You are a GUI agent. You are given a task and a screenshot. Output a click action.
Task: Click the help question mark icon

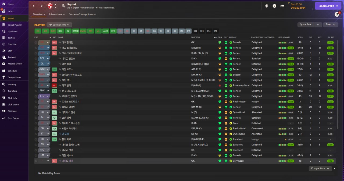[274, 6]
